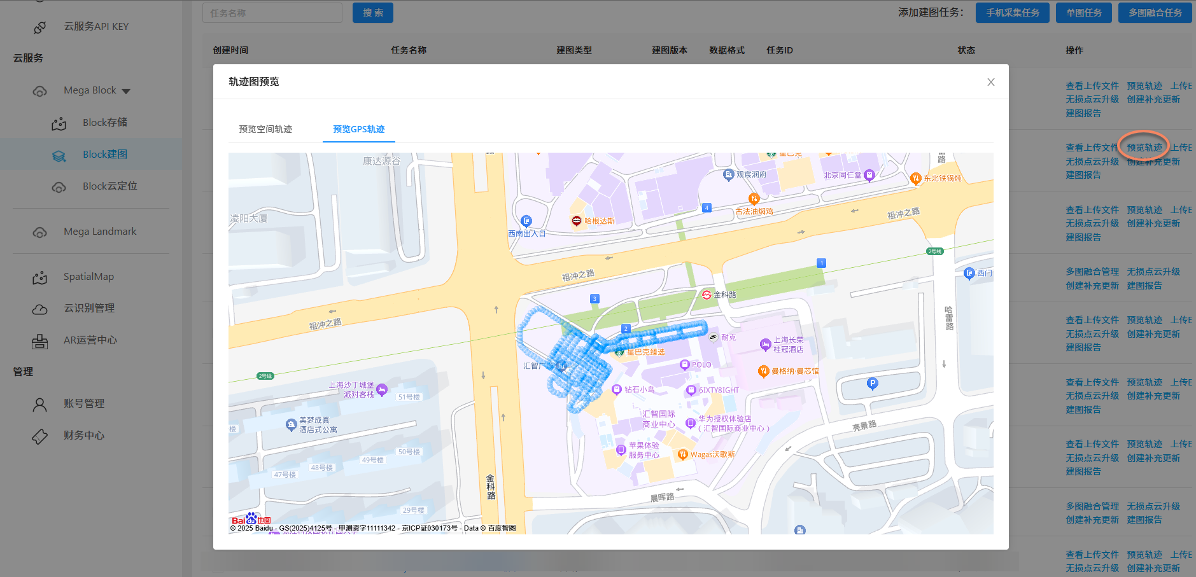Click the AR运营中心 icon
The width and height of the screenshot is (1196, 577).
coord(39,341)
